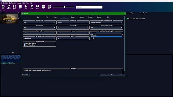Click the Start play icon
Image resolution: width=173 pixels, height=97 pixels.
[x=26, y=7]
